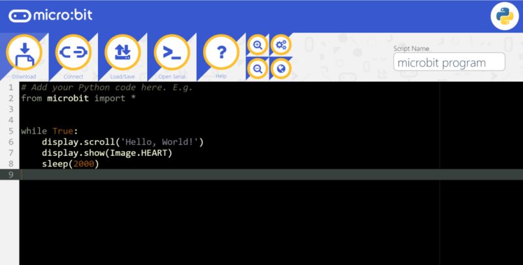Image resolution: width=523 pixels, height=265 pixels.
Task: Zoom in on the code editor text
Action: [258, 44]
